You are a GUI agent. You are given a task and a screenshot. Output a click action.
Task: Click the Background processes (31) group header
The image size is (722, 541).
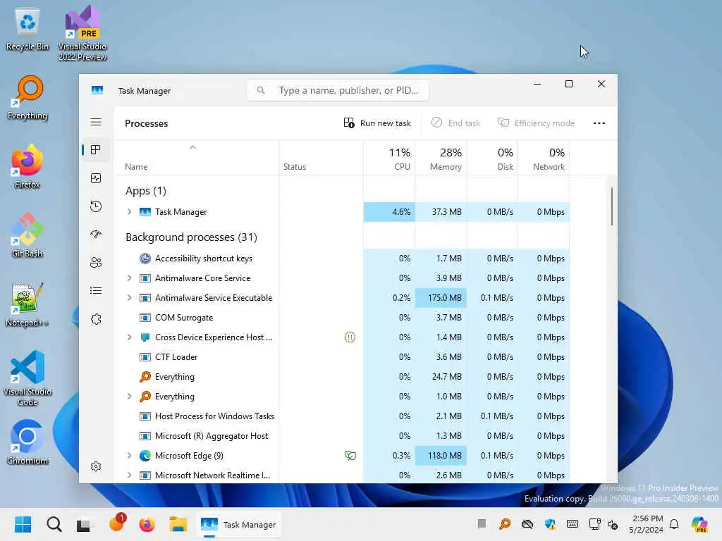tap(192, 237)
